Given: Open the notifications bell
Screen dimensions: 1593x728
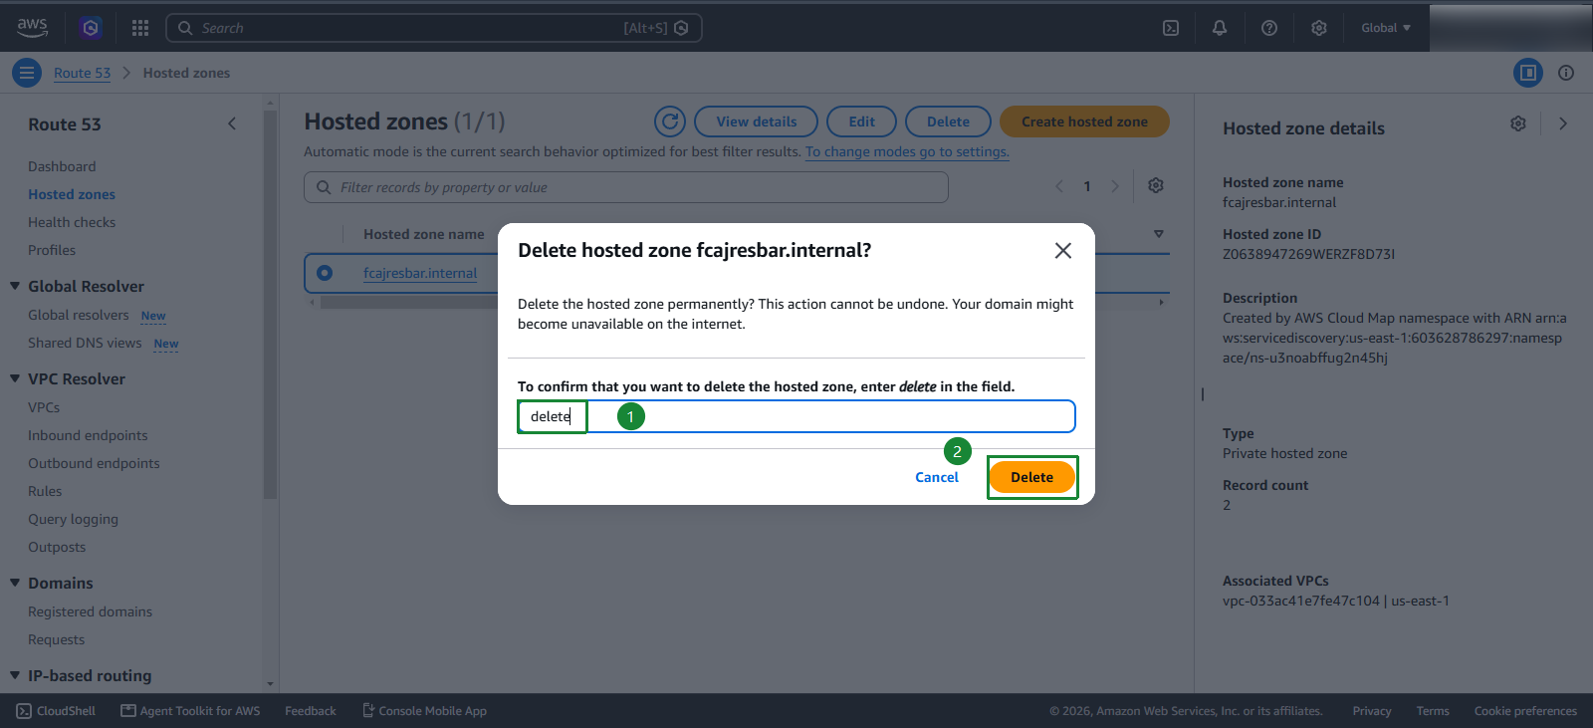Looking at the screenshot, I should pos(1220,28).
